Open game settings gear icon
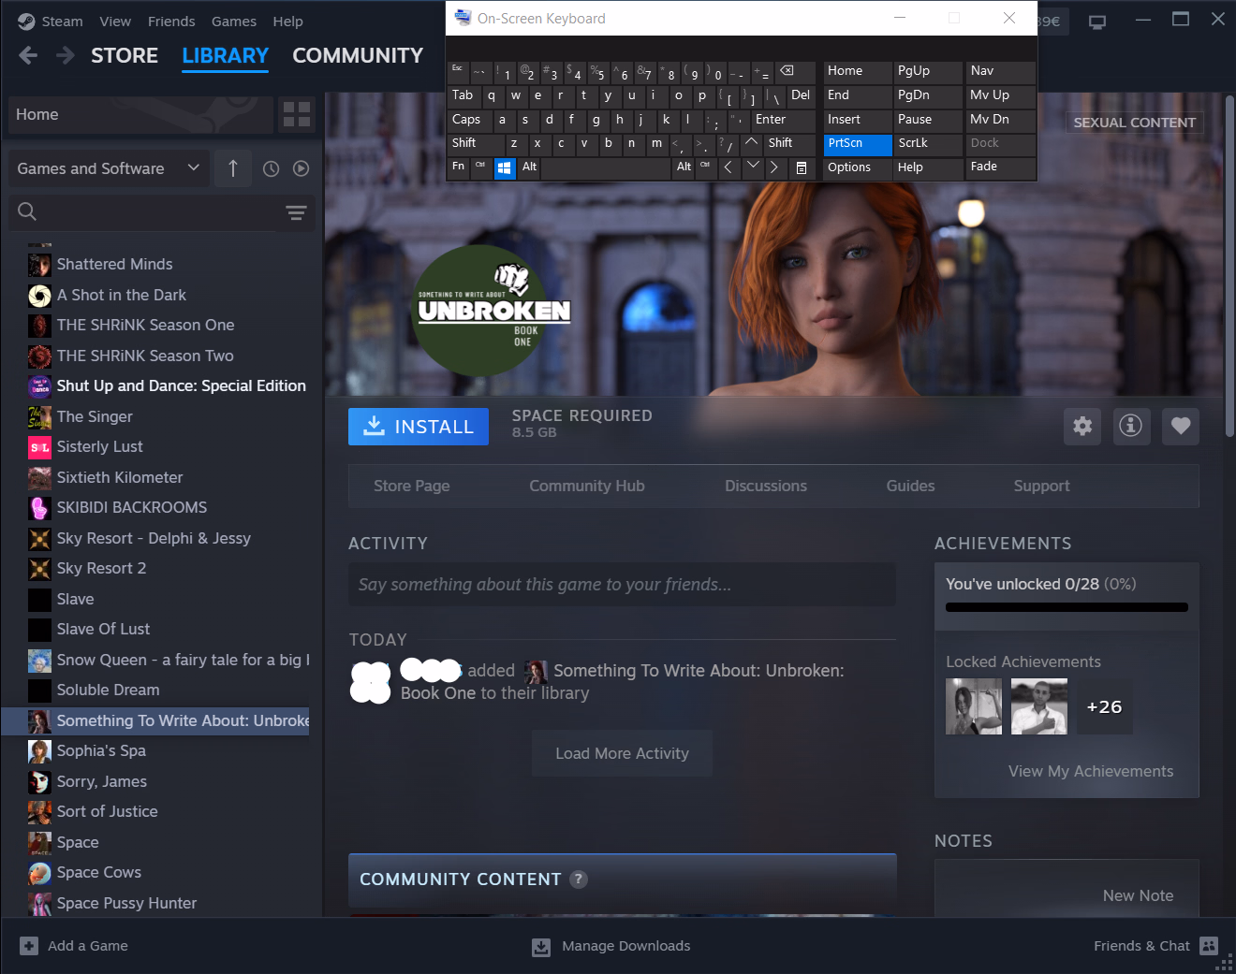Image resolution: width=1236 pixels, height=974 pixels. point(1082,426)
